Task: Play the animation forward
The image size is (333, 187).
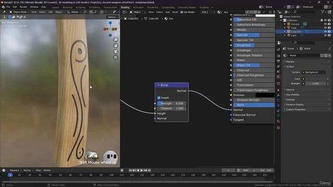Action: coord(142,170)
